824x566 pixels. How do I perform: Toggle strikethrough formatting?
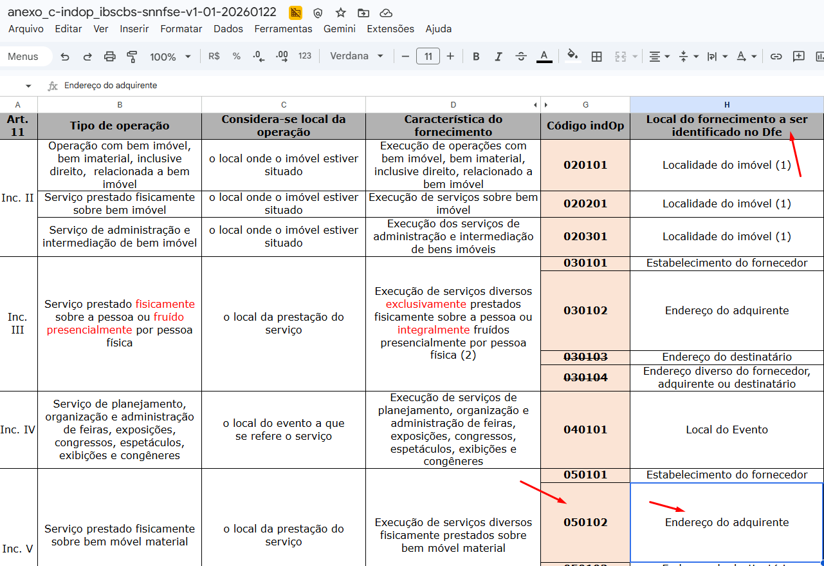point(521,57)
